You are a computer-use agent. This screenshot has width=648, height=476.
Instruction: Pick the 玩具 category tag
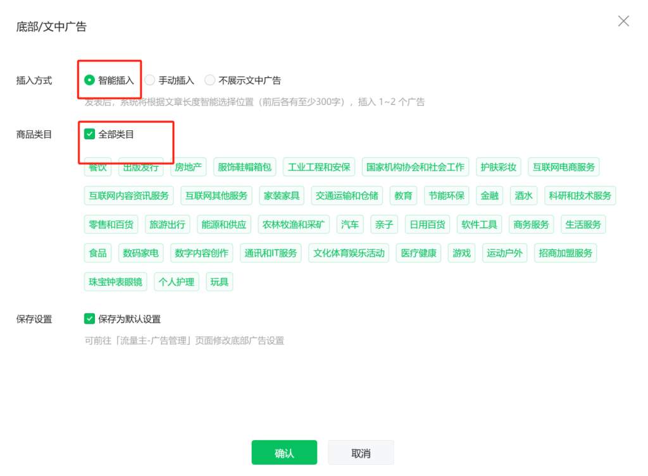tap(219, 281)
